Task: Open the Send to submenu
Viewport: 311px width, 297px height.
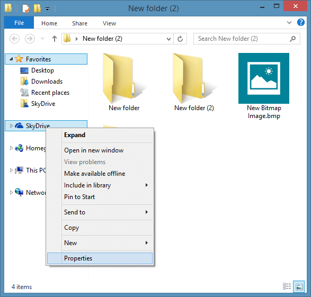Action: (x=100, y=212)
